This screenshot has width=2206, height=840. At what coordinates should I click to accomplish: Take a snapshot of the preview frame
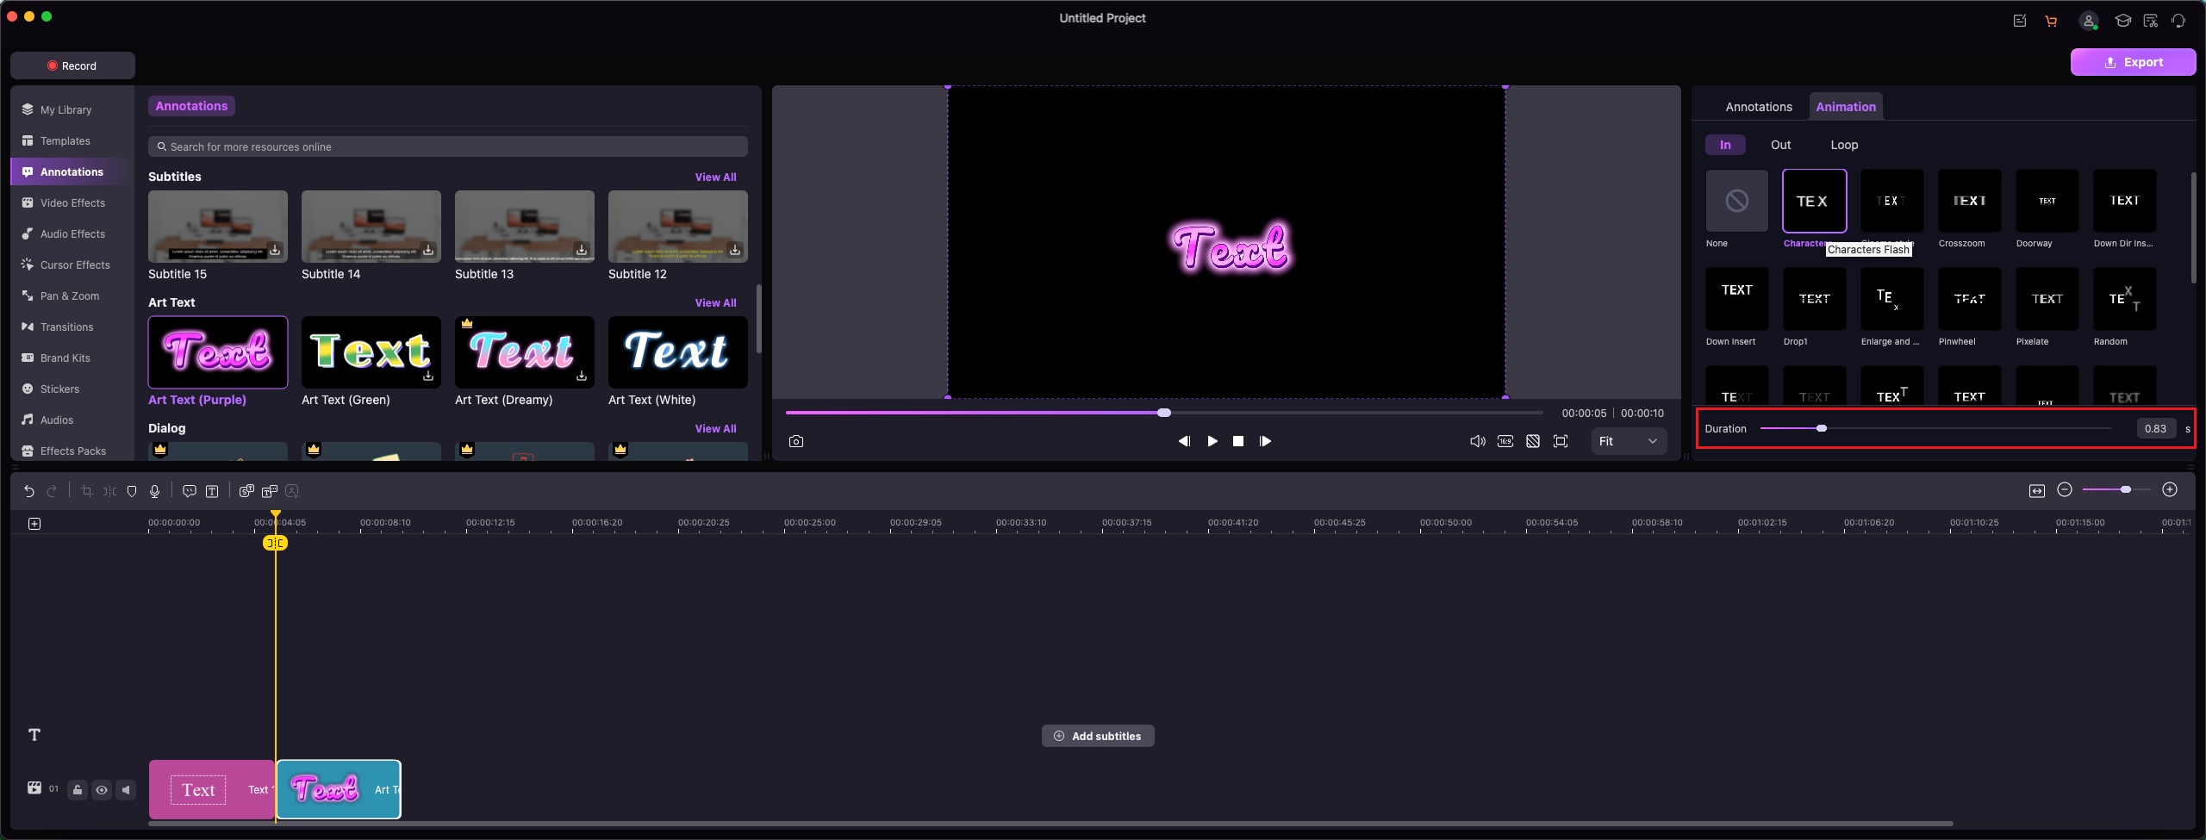coord(796,440)
